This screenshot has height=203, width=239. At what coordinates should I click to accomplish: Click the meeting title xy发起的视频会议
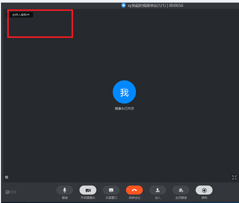[x=143, y=6]
